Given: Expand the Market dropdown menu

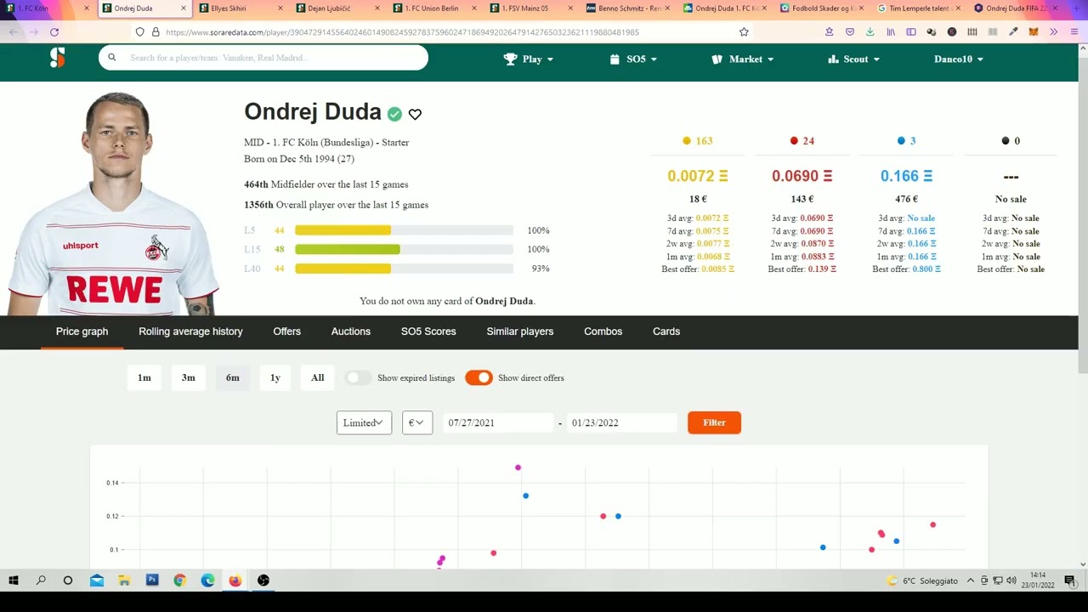Looking at the screenshot, I should (x=743, y=59).
